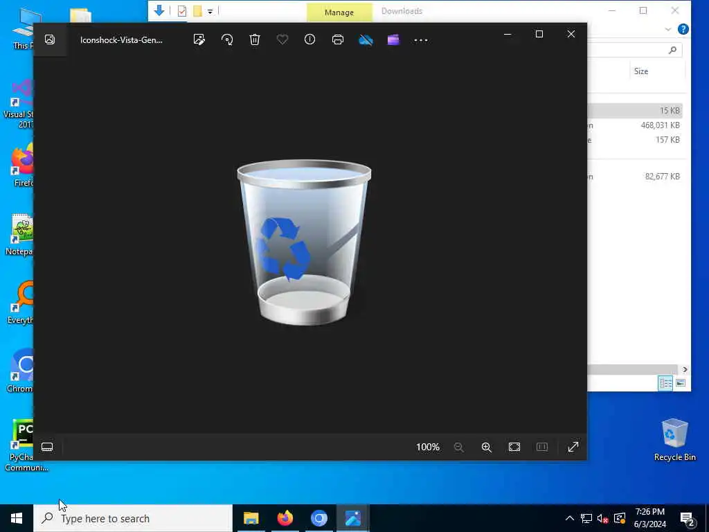
Task: Open File info with the info icon
Action: [309, 39]
